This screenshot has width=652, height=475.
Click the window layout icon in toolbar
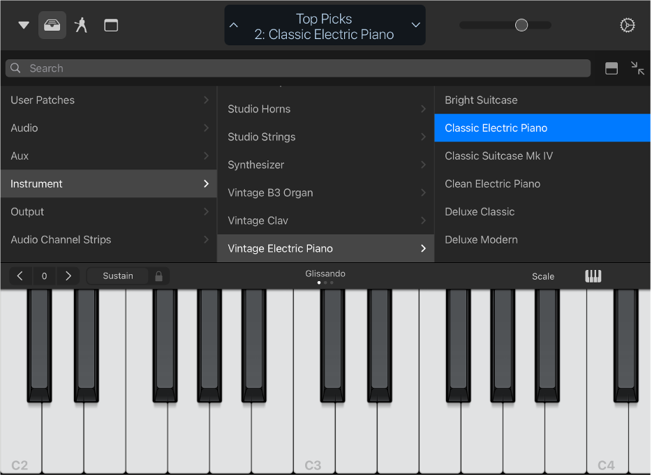[111, 25]
